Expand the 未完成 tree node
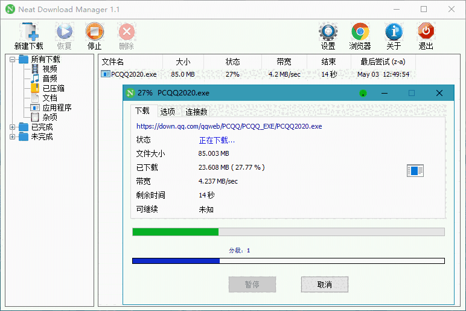Screen dimensions: 466x311 point(12,136)
